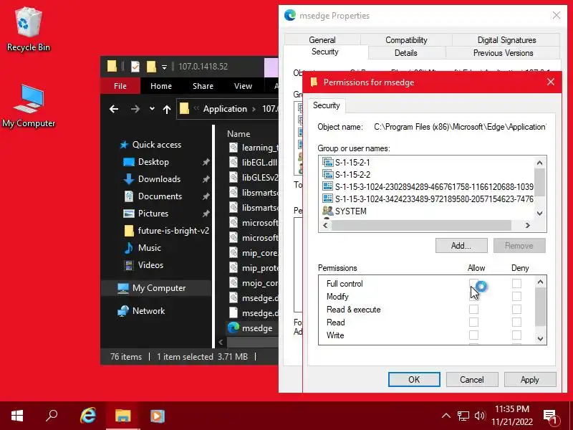
Task: Open the File menu in Explorer
Action: pos(120,86)
